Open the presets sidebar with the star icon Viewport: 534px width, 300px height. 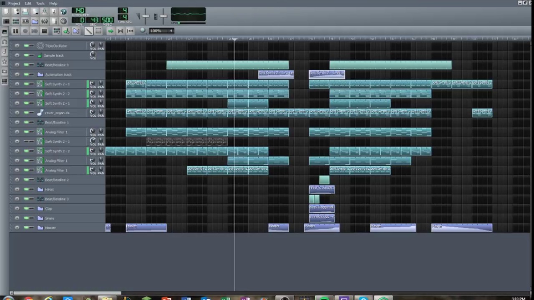pyautogui.click(x=5, y=62)
